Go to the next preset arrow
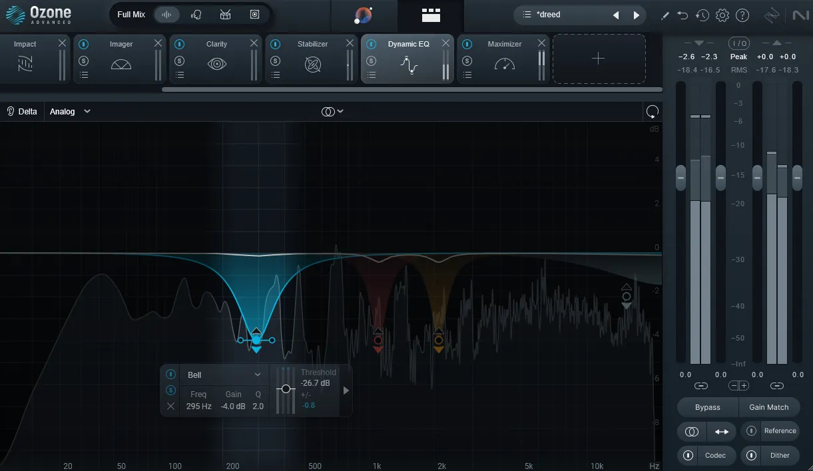Viewport: 813px width, 471px height. pos(636,15)
